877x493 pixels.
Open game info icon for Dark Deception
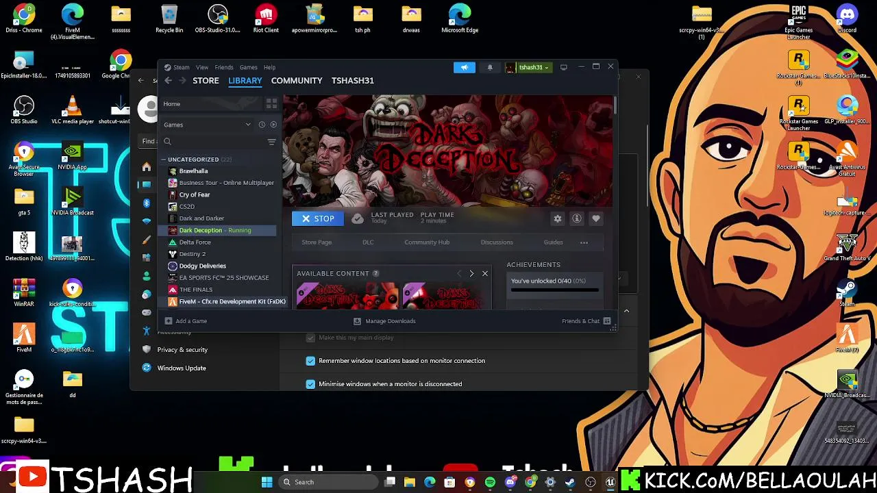[x=577, y=218]
